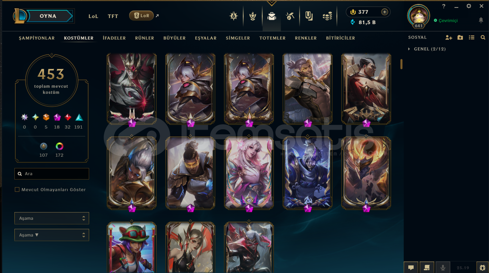Open the Loot crafting hammer icon

tap(290, 16)
